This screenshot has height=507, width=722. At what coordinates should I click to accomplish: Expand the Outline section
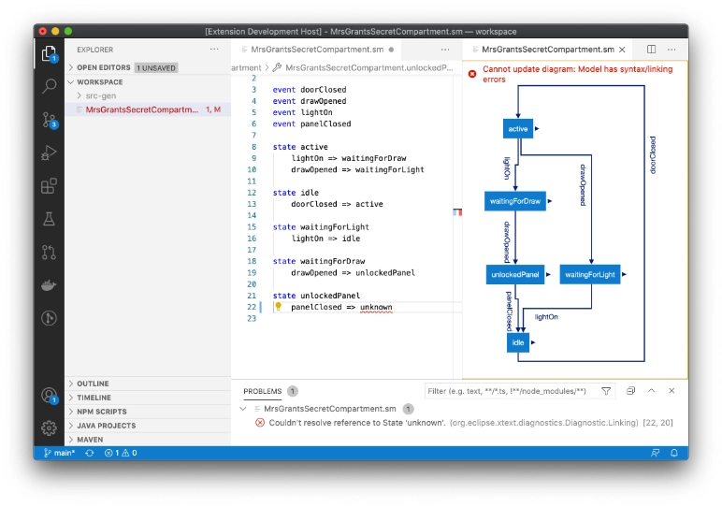click(148, 384)
